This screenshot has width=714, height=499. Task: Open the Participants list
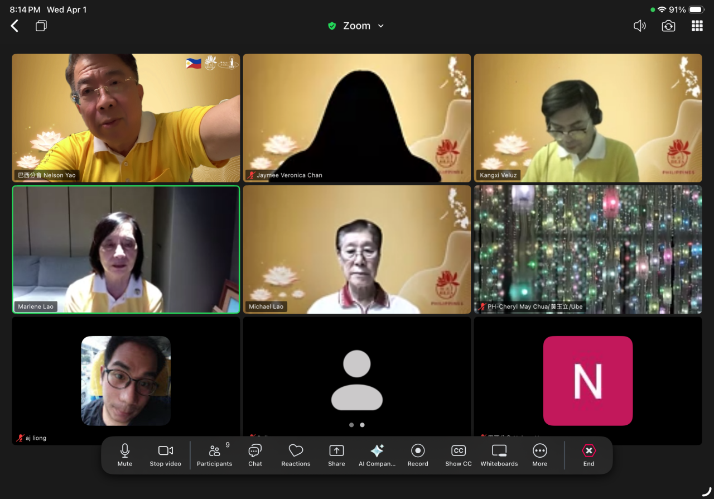point(214,455)
